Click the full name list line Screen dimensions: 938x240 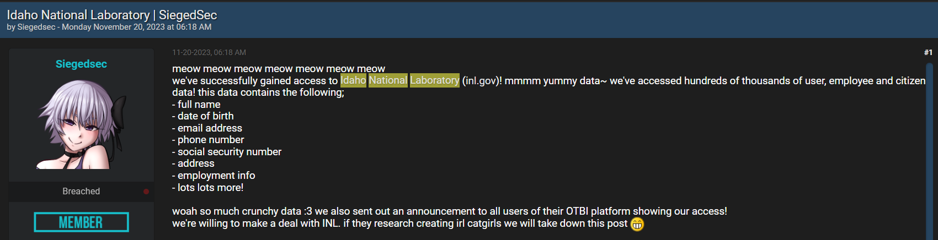click(x=196, y=105)
